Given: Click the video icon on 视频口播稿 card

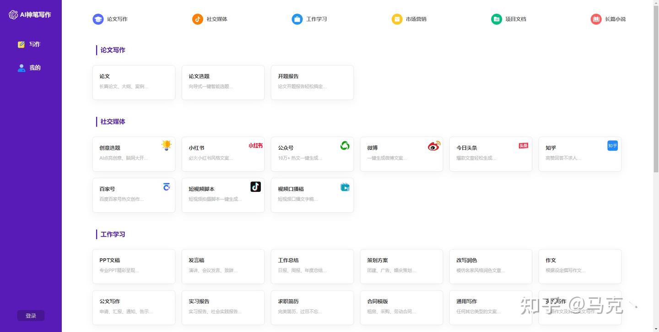Looking at the screenshot, I should (345, 186).
